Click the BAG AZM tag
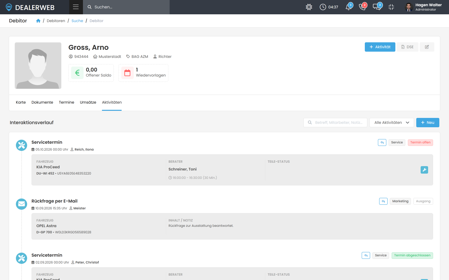 (137, 57)
